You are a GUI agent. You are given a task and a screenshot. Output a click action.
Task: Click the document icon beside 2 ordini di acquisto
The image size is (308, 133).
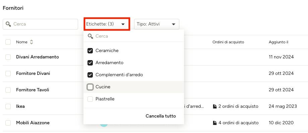pos(215,106)
